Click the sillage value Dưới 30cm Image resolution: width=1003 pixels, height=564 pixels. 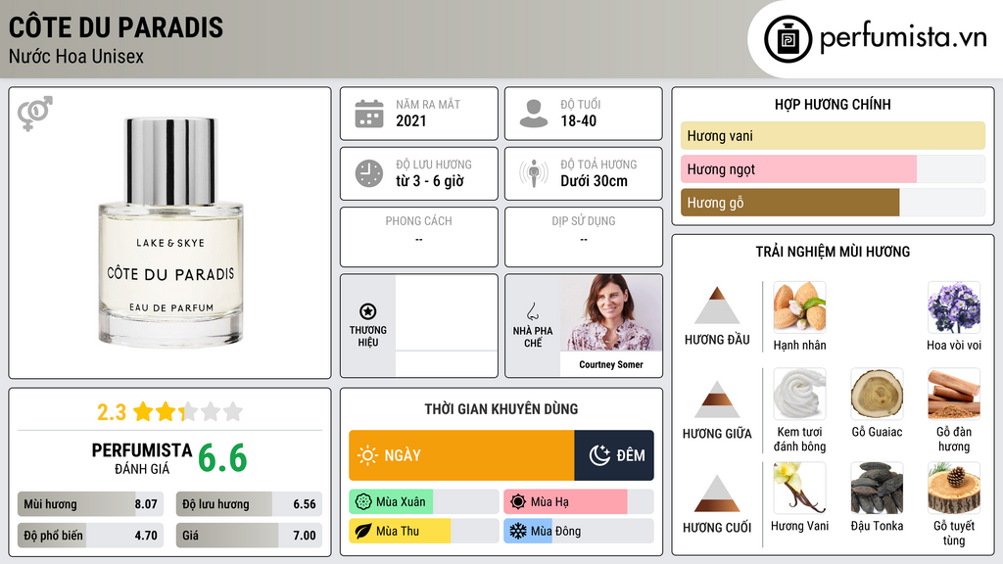point(594,181)
